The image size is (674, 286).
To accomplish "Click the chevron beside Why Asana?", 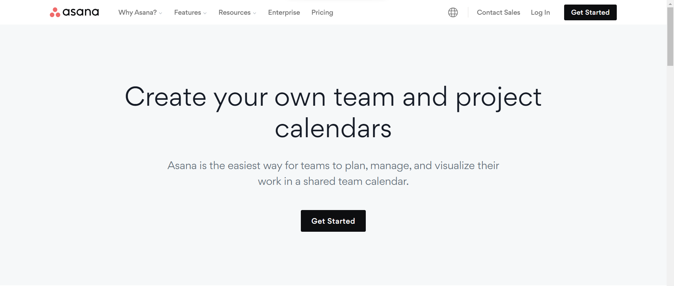I will click(x=160, y=13).
